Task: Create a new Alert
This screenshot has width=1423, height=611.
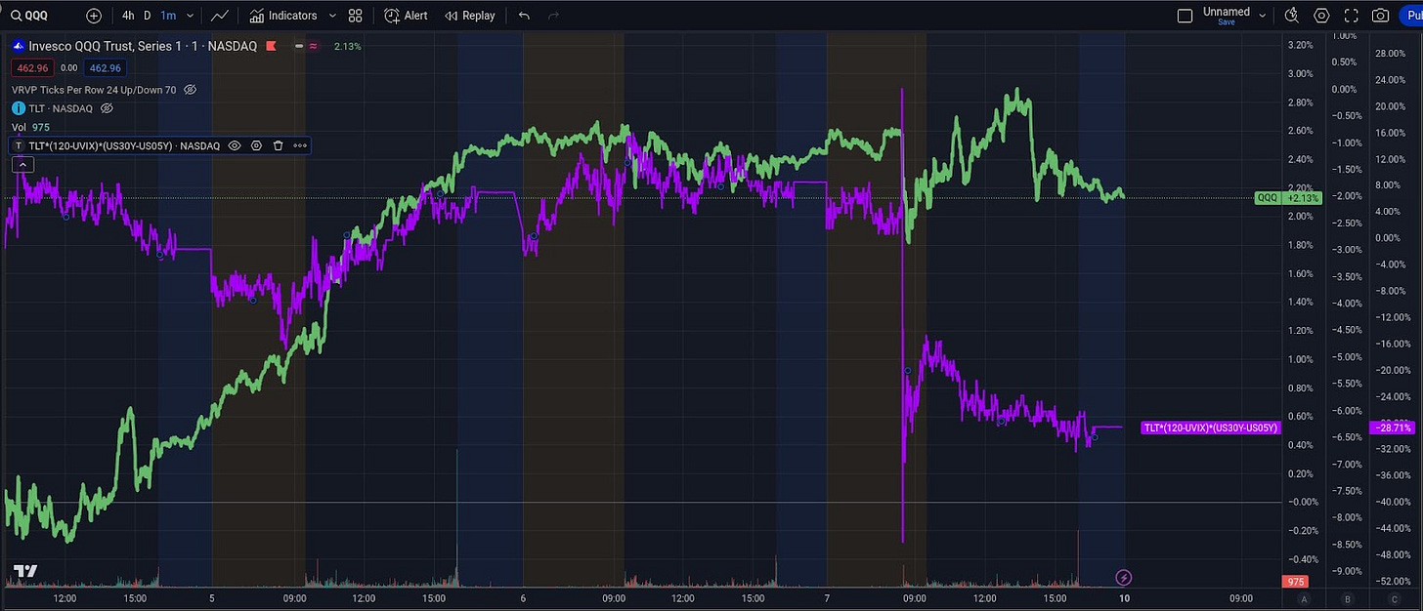Action: click(x=406, y=16)
